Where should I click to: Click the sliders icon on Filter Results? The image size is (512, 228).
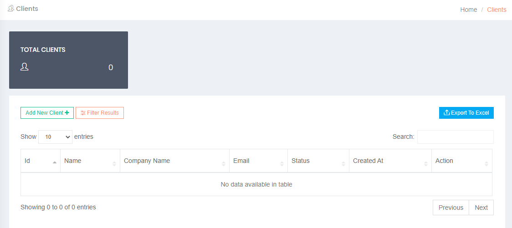[x=83, y=113]
